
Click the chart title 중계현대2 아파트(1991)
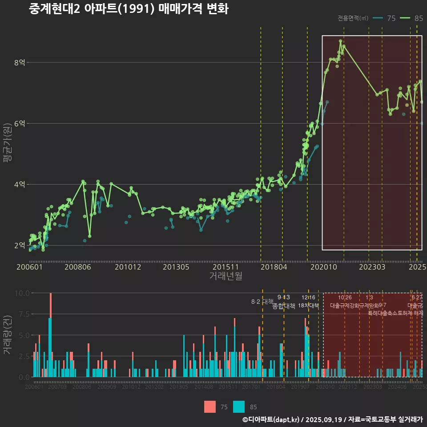pos(129,9)
